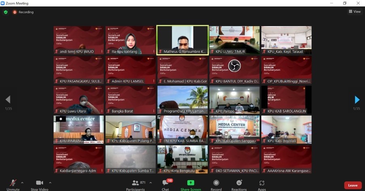Viewport: 365px width, 191px height.
Task: Select the KPU LUWU TIMUR video tile
Action: [x=234, y=39]
